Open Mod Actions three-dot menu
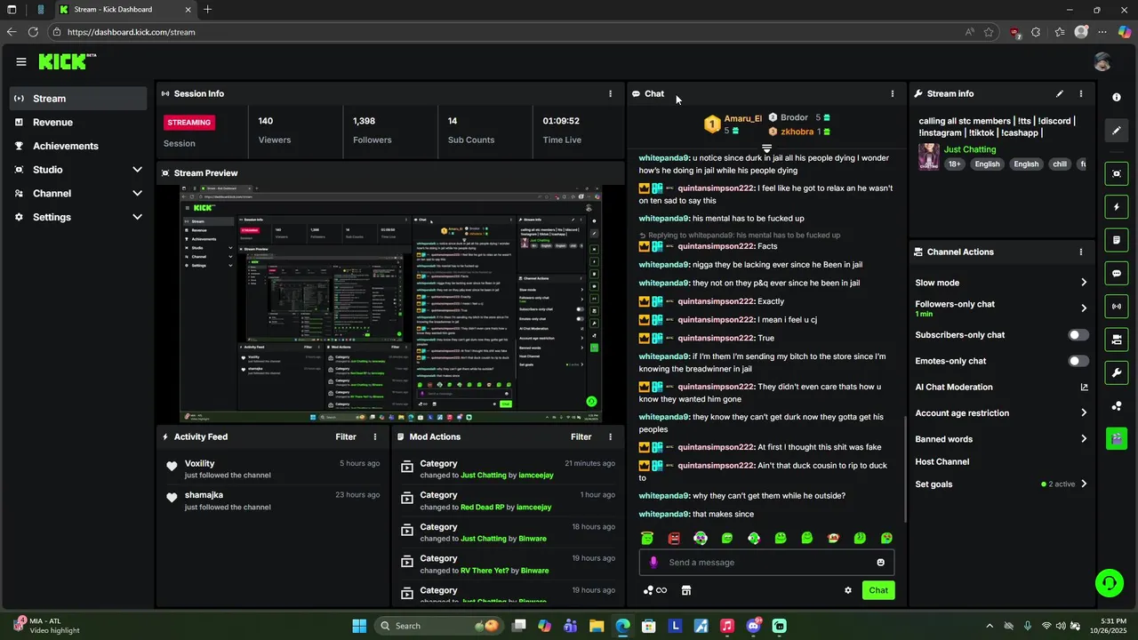 [x=610, y=436]
